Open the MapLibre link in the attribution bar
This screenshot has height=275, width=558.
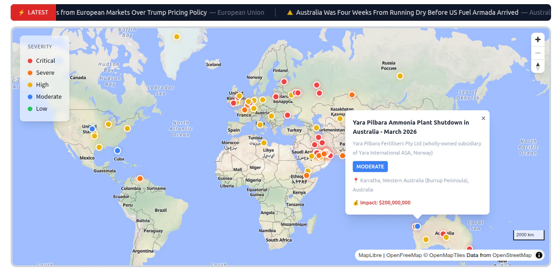tap(370, 255)
